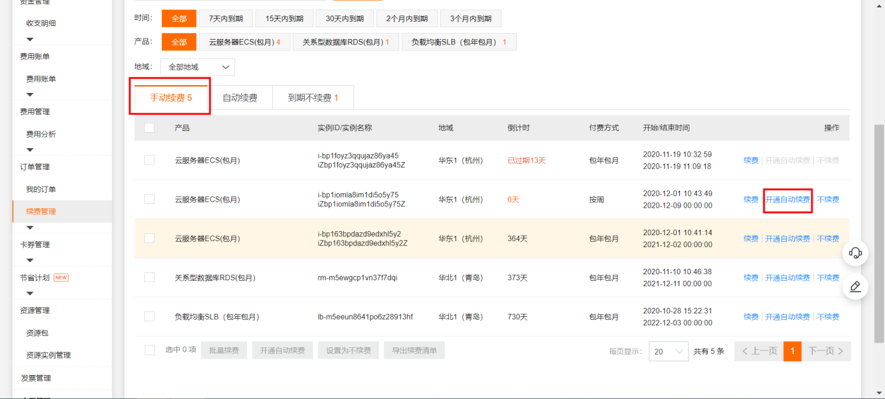Viewport: 885px width, 399px height.
Task: Go to 下一页 next page
Action: 826,351
